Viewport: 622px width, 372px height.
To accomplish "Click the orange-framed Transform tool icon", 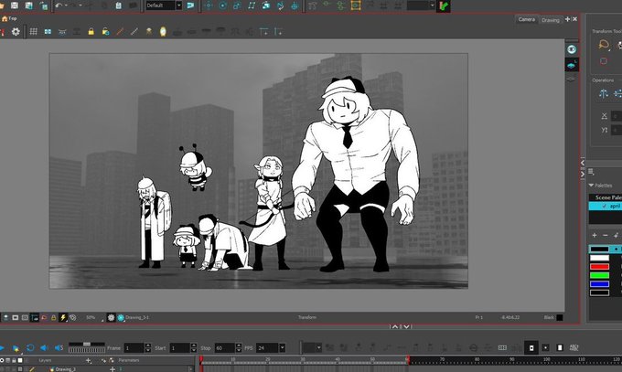I will pos(356,5).
